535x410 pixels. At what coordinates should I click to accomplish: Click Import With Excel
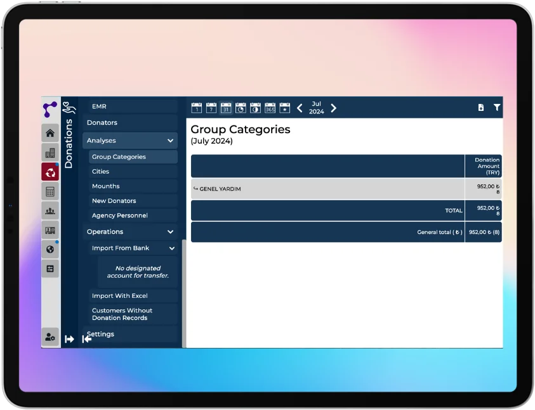click(x=119, y=296)
